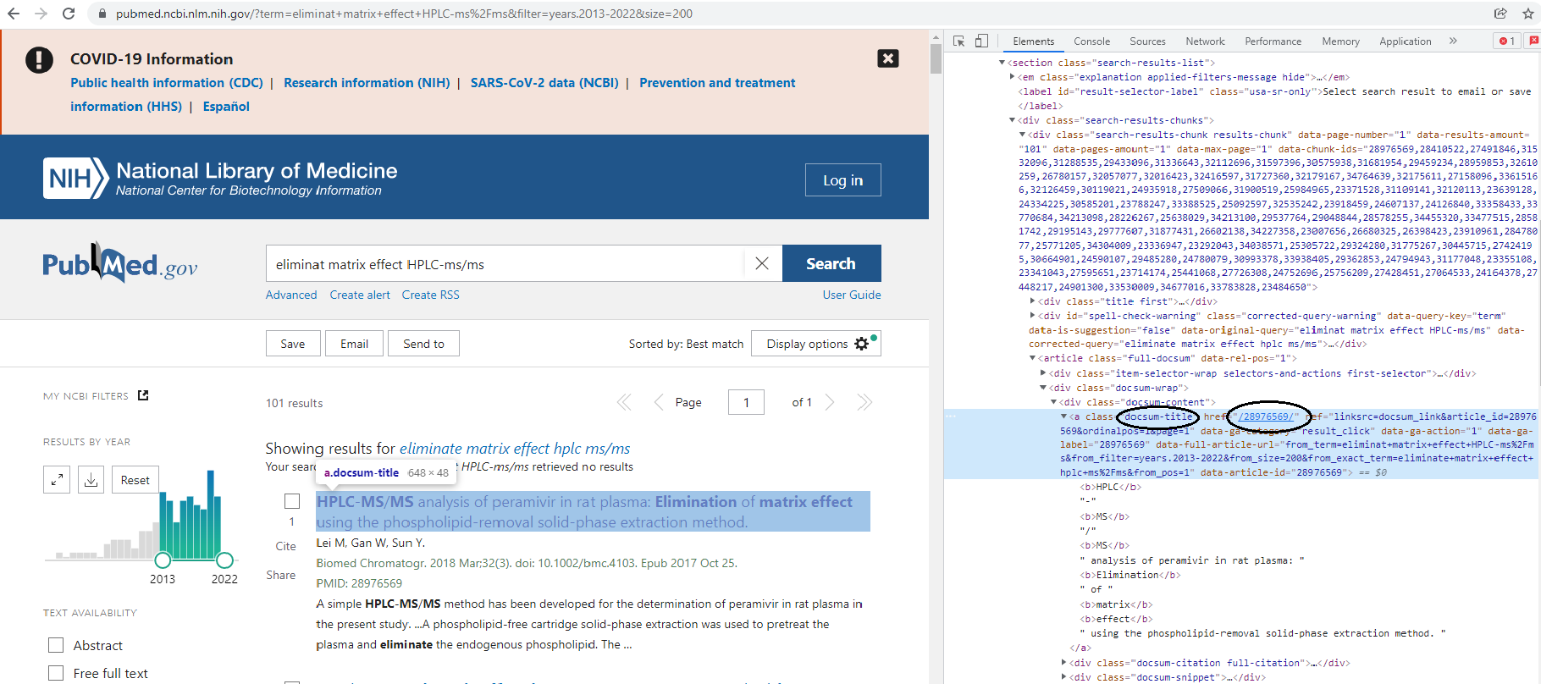The width and height of the screenshot is (1541, 684).
Task: Go to the PubMed.gov logo homepage
Action: (120, 264)
